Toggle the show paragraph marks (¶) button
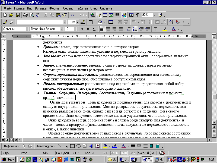This screenshot has width=217, height=163. (x=138, y=15)
